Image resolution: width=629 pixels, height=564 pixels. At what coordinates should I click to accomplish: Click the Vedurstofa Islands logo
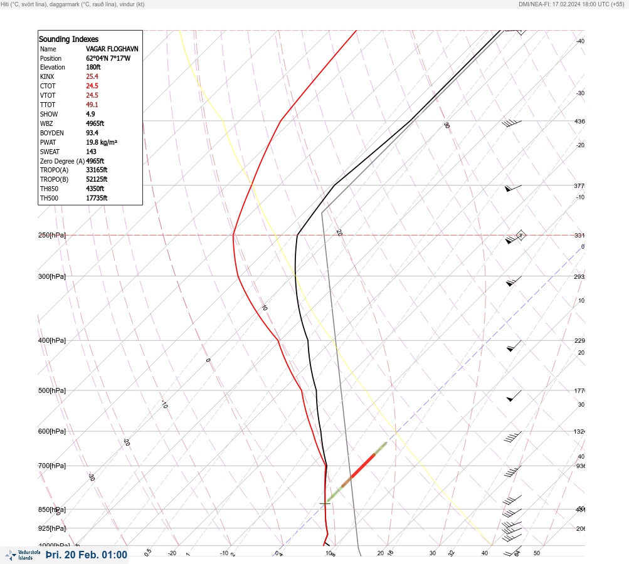(x=23, y=555)
